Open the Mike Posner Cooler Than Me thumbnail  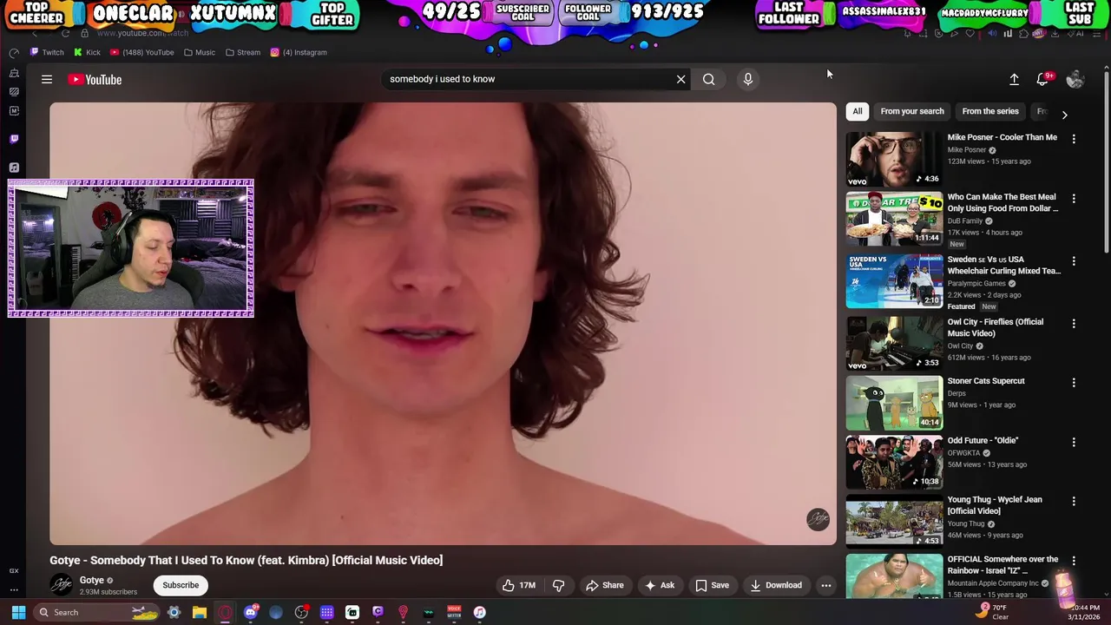pyautogui.click(x=894, y=159)
